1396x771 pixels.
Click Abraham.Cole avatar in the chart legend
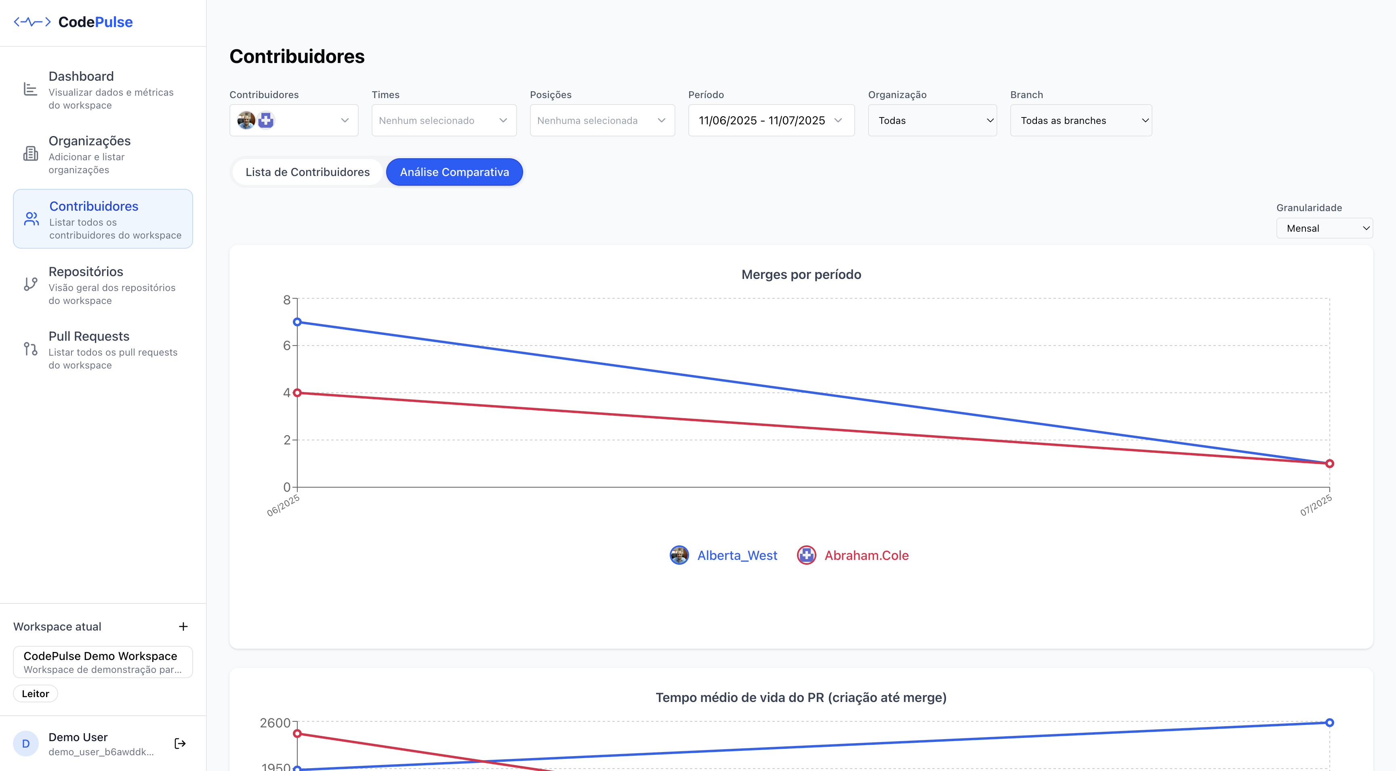[x=806, y=555]
